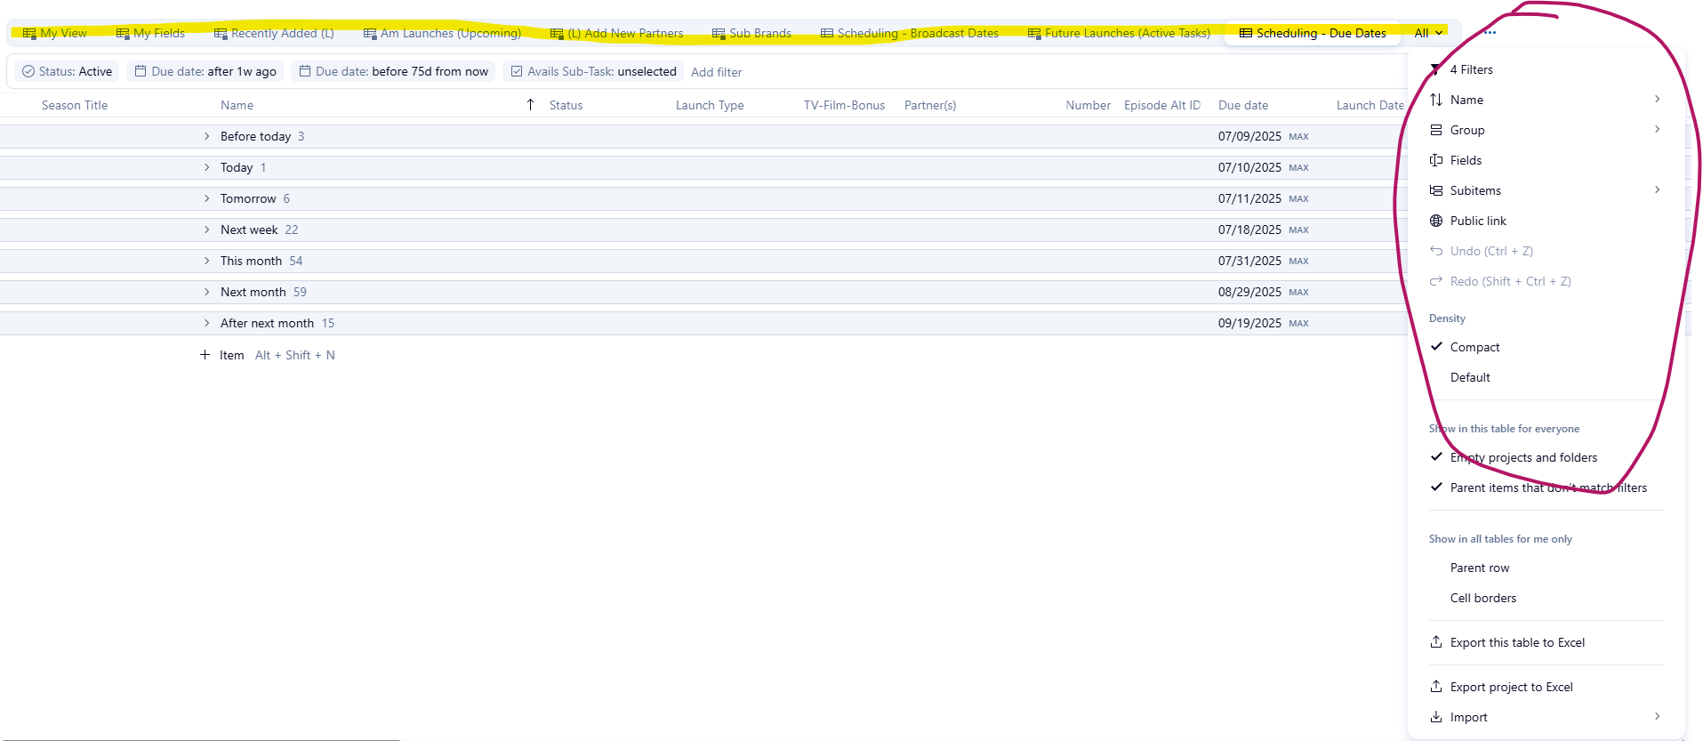Screen dimensions: 1703x741
Task: Expand the This month group
Action: point(207,261)
